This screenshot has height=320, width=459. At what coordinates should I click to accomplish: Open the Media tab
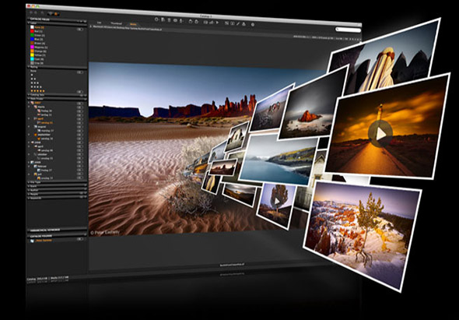pos(133,24)
